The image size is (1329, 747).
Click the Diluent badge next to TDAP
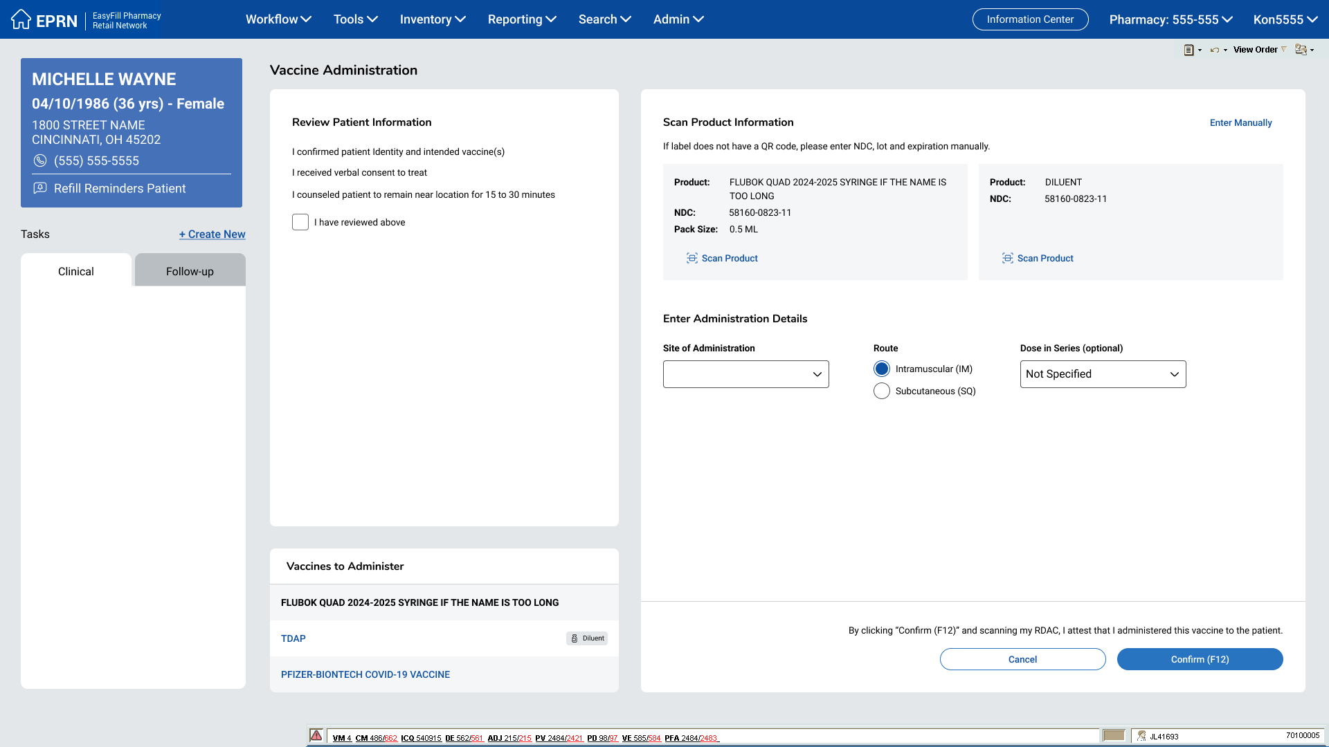tap(587, 638)
